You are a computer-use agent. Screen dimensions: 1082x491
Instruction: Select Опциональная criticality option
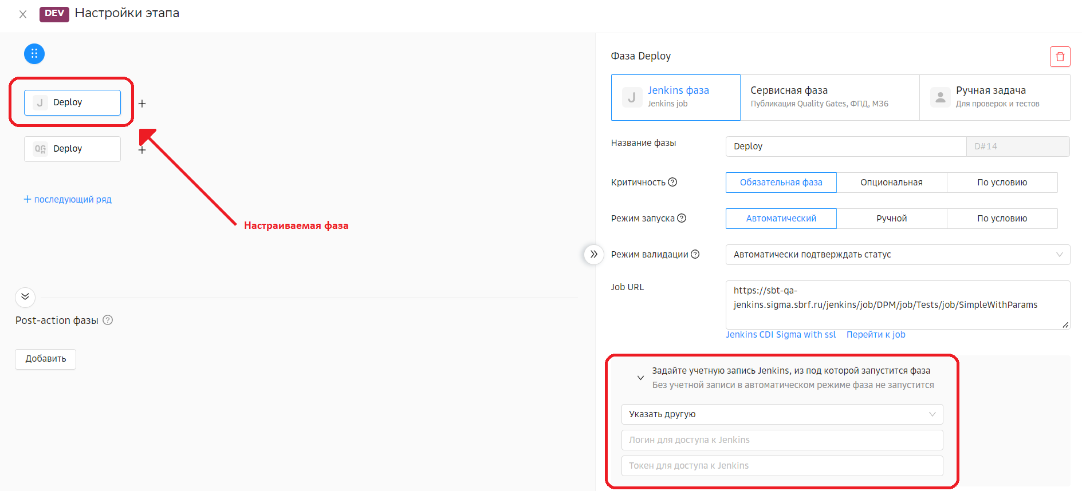point(891,183)
